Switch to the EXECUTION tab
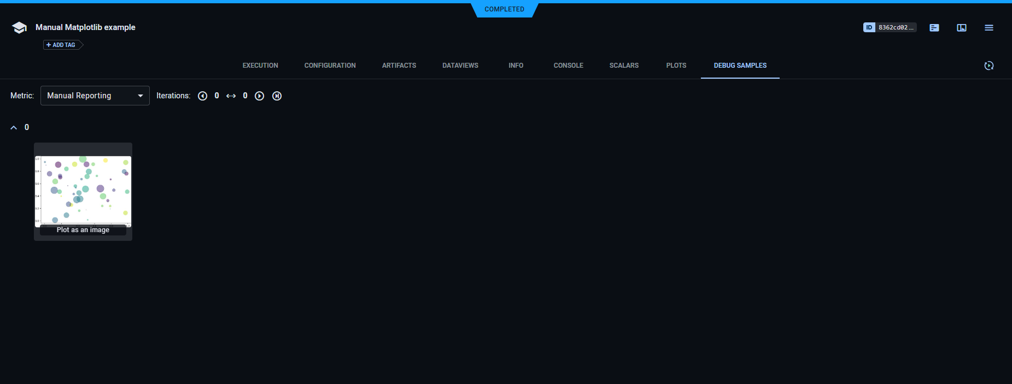1012x384 pixels. click(260, 66)
